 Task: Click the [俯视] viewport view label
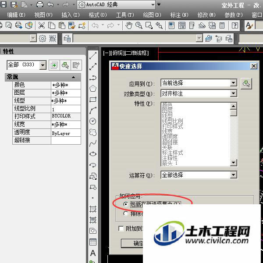[118, 53]
